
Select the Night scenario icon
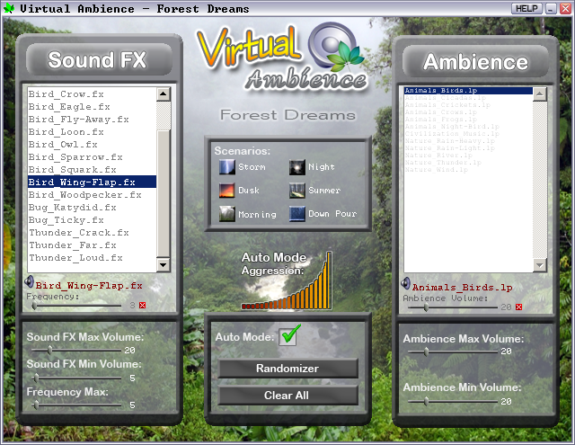click(x=297, y=167)
